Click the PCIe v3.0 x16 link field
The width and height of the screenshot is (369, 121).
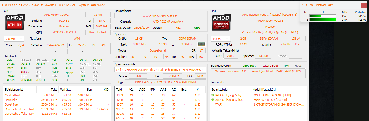click(x=270, y=33)
